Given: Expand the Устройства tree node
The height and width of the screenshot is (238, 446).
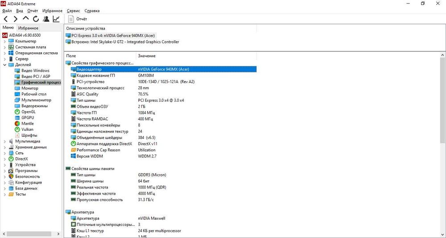Looking at the screenshot, I should pyautogui.click(x=4, y=165).
